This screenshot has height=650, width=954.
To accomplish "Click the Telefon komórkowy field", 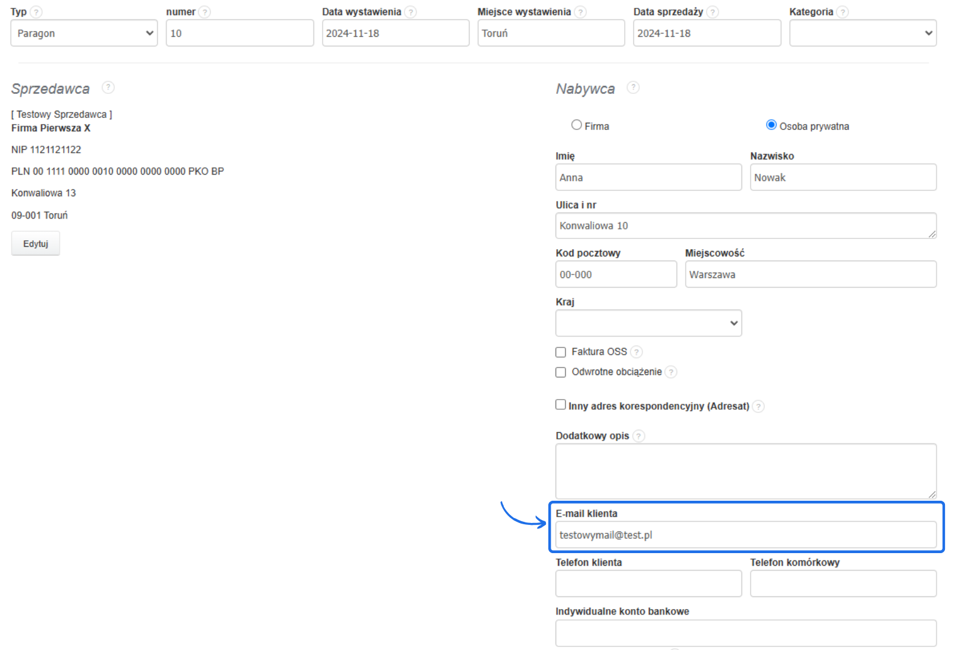I will 843,584.
